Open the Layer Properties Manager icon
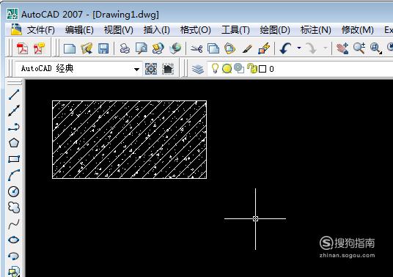 click(x=198, y=69)
